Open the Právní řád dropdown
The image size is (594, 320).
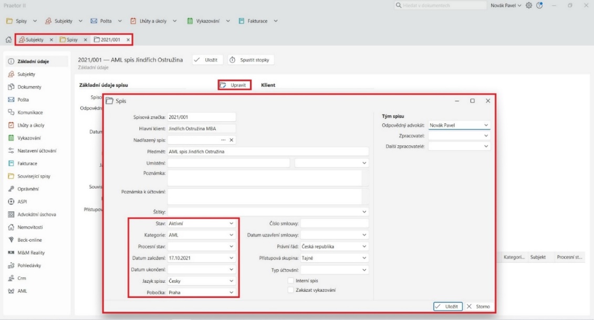[364, 247]
